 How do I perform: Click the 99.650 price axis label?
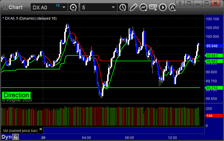click(x=211, y=98)
